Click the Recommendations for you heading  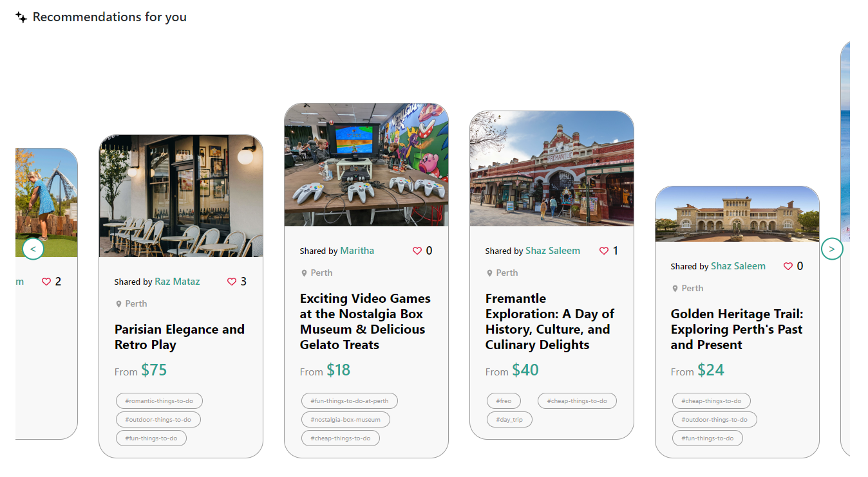point(109,17)
